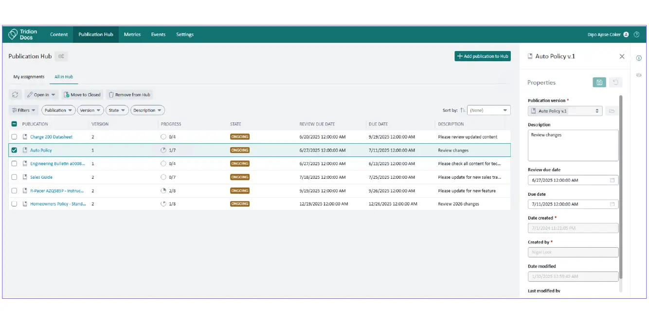This screenshot has height=324, width=649.
Task: Click the refresh list icon
Action: coord(15,95)
